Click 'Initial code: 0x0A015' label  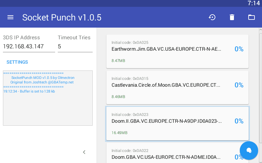click(x=130, y=79)
